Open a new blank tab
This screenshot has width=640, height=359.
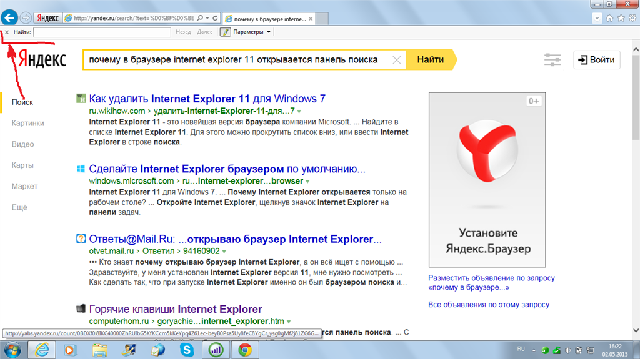point(322,19)
